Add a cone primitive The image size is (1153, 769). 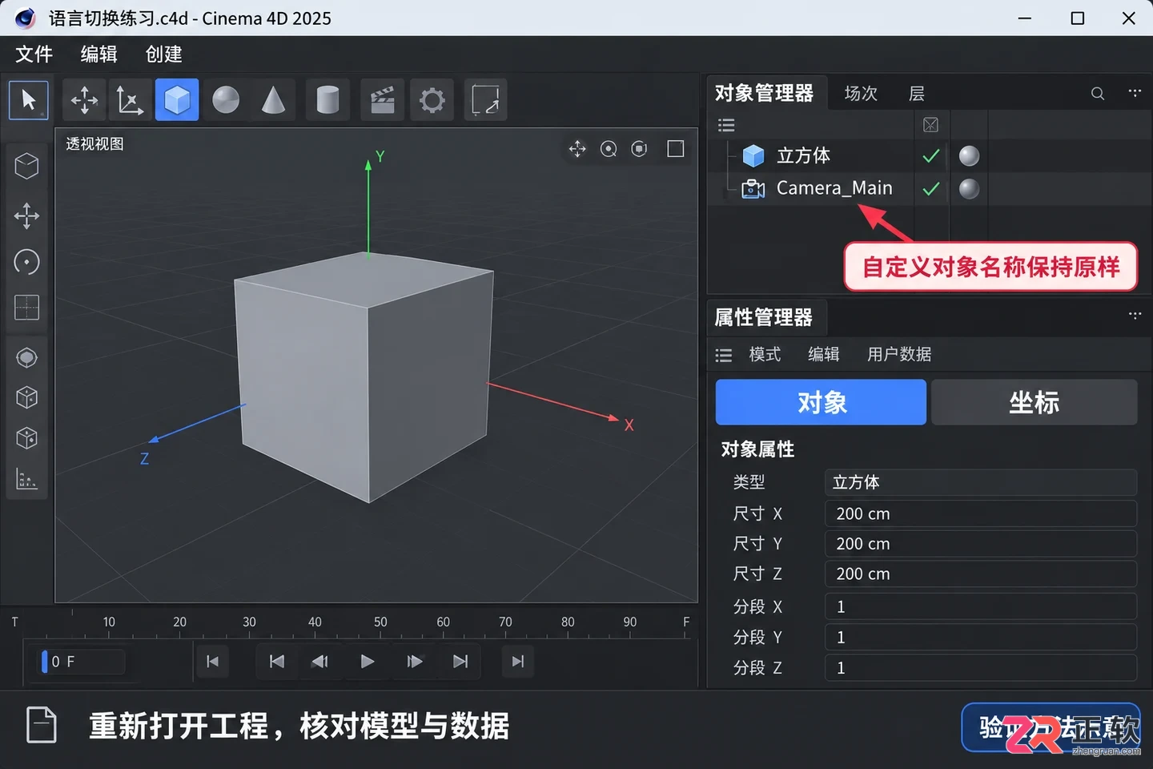274,100
